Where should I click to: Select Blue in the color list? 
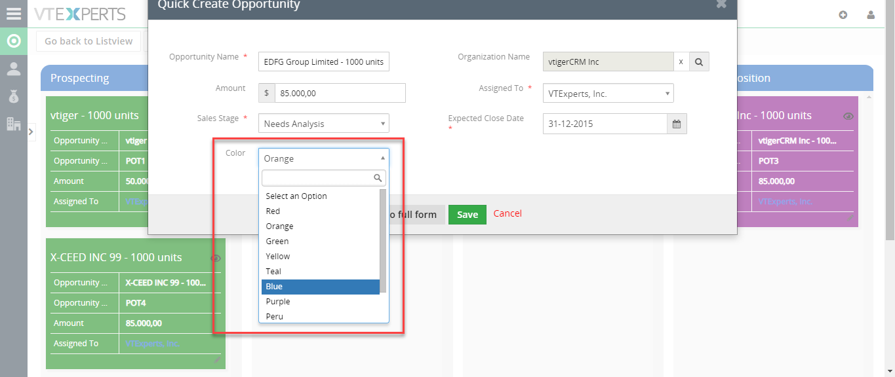pos(321,287)
